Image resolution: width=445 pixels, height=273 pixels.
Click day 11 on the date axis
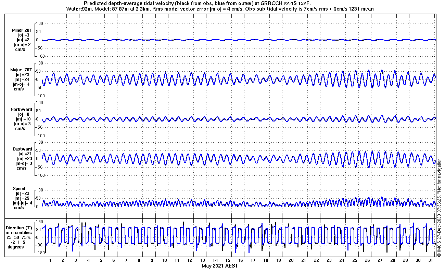click(177, 260)
